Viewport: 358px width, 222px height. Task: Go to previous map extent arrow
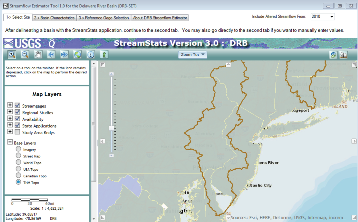(51, 54)
